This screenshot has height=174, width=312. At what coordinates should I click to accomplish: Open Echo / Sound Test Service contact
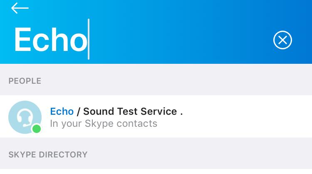point(156,116)
